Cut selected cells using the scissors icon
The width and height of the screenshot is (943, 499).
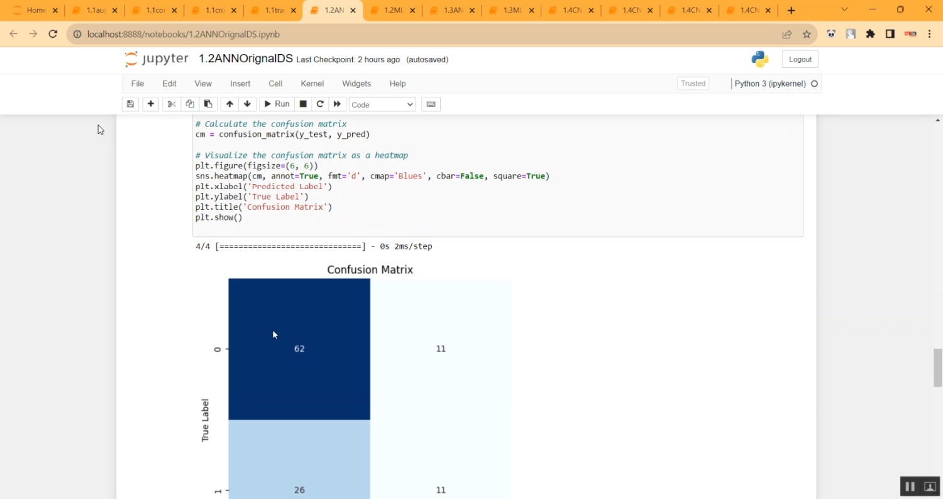[172, 104]
